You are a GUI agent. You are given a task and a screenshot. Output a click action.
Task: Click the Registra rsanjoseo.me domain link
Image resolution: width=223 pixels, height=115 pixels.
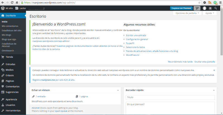coord(54,80)
